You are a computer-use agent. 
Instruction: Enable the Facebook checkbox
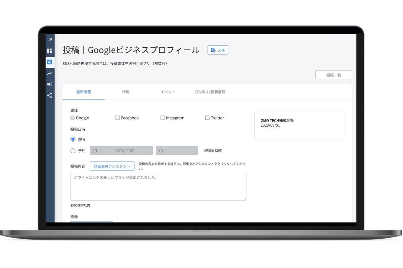[118, 118]
